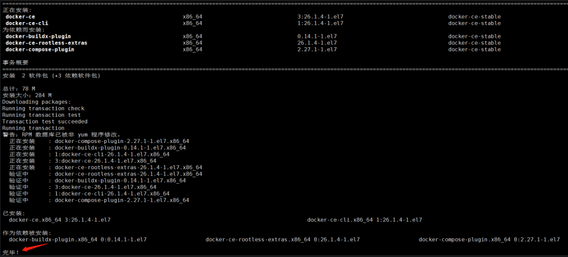Click the 'Transaction test succeeded' line
The image size is (568, 257).
click(x=45, y=121)
